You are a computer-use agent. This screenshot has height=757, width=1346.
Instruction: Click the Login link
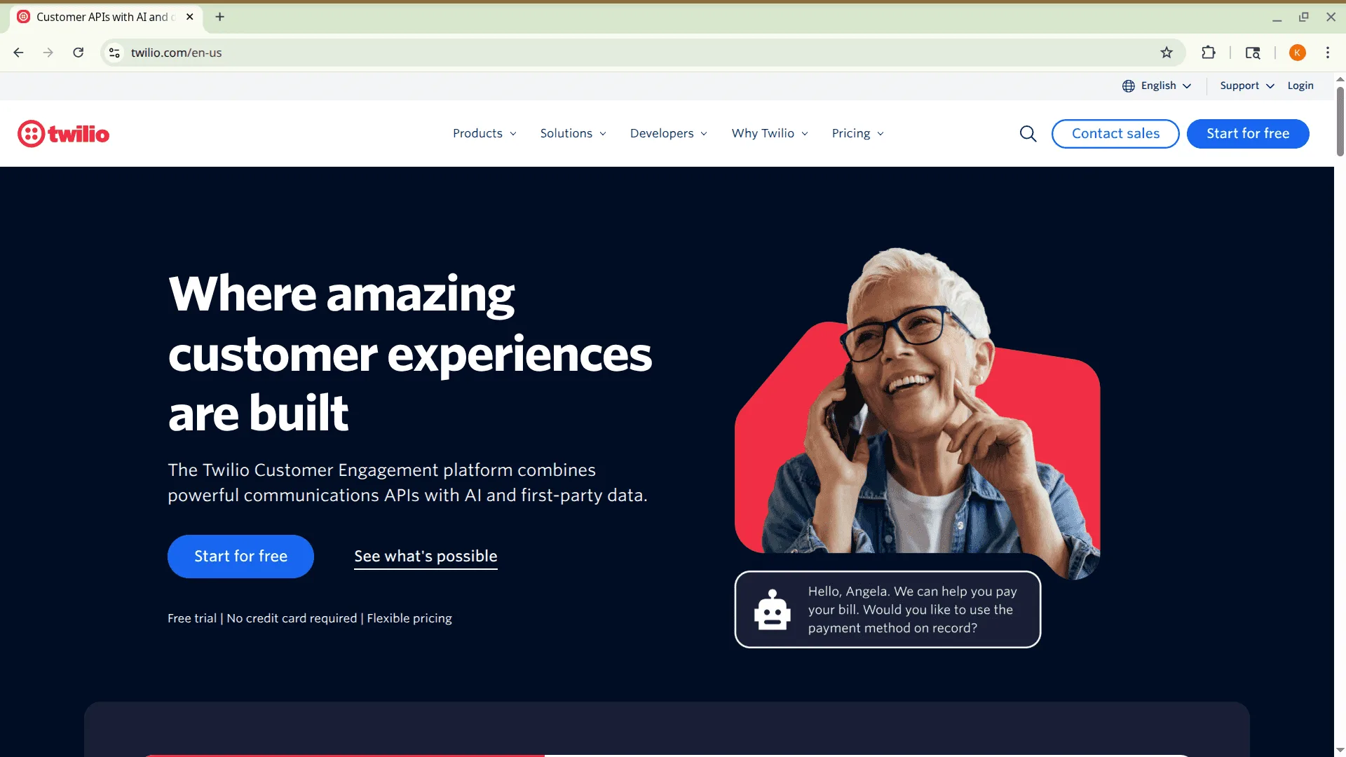coord(1300,86)
